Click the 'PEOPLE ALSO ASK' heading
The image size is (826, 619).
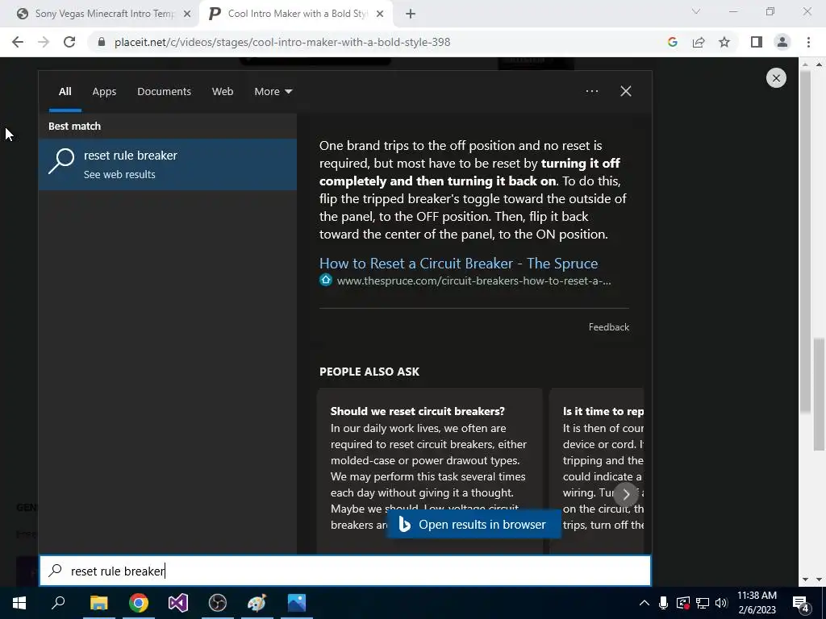tap(369, 372)
